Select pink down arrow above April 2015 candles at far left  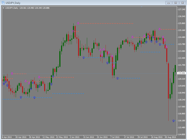12,73
